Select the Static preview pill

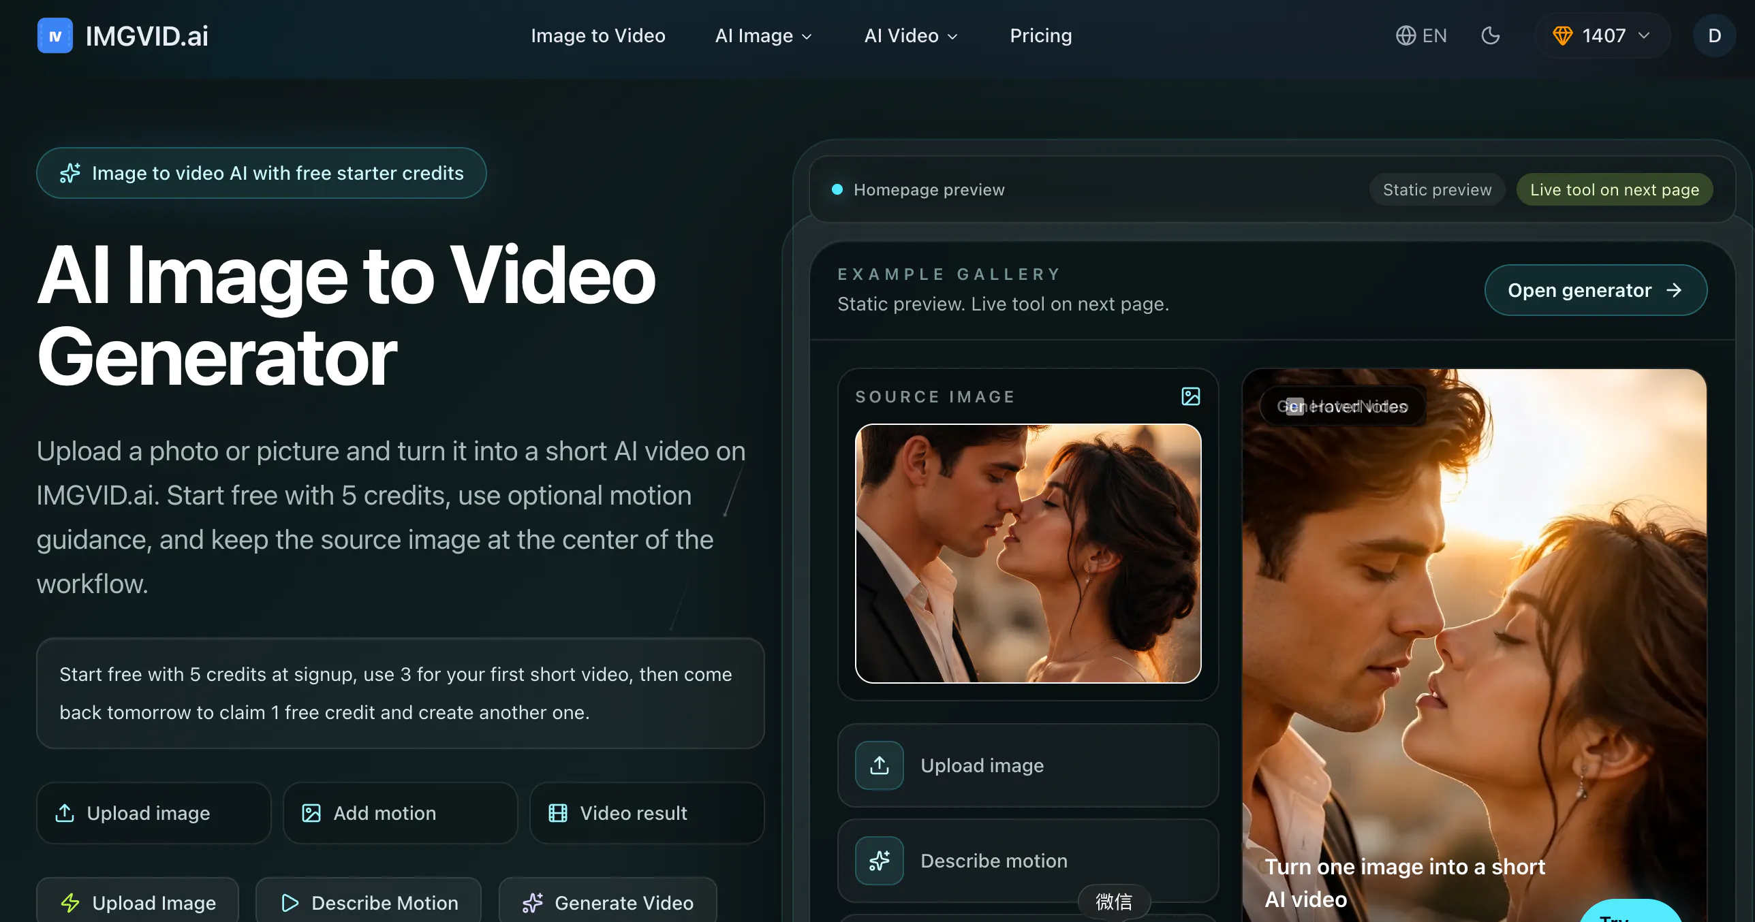1437,189
